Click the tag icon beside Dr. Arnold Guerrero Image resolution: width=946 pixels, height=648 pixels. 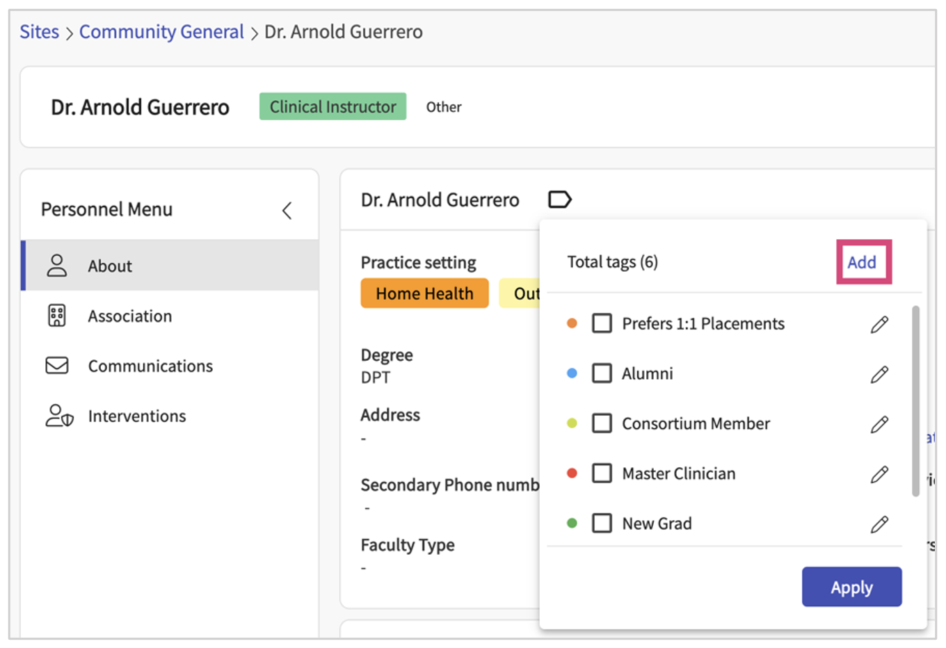click(559, 200)
